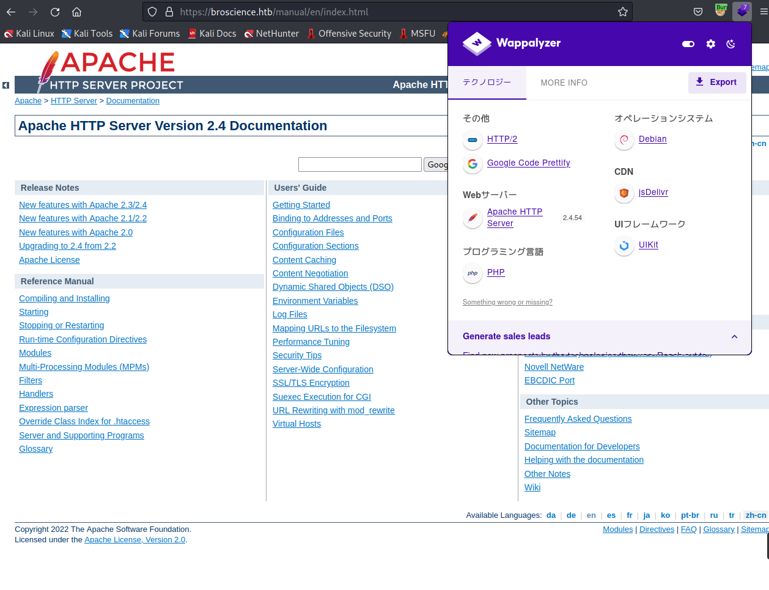Open Kali Docs bookmark
769x590 pixels.
pyautogui.click(x=212, y=34)
